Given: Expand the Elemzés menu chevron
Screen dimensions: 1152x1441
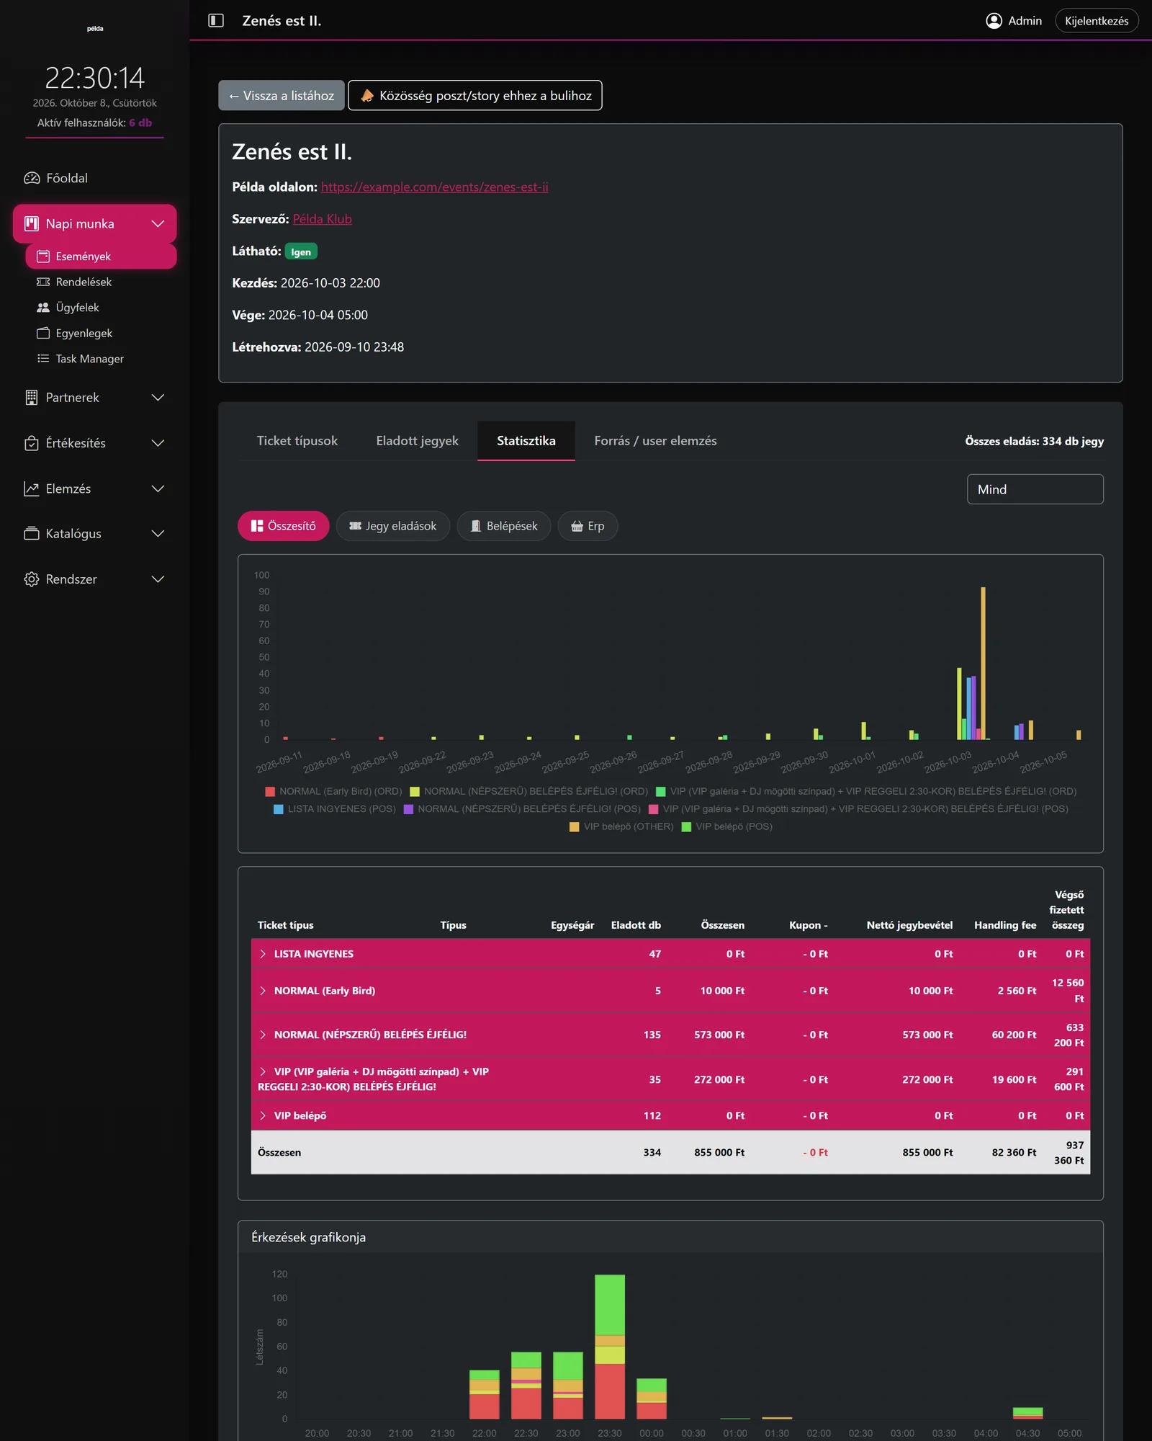Looking at the screenshot, I should pos(158,488).
